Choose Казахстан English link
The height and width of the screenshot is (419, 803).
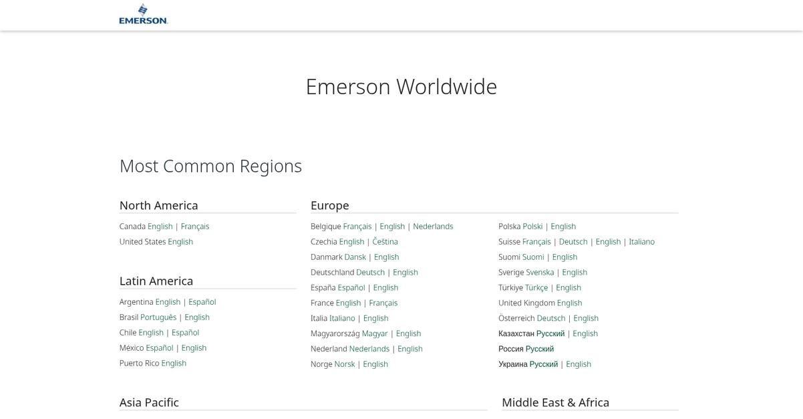(x=585, y=334)
